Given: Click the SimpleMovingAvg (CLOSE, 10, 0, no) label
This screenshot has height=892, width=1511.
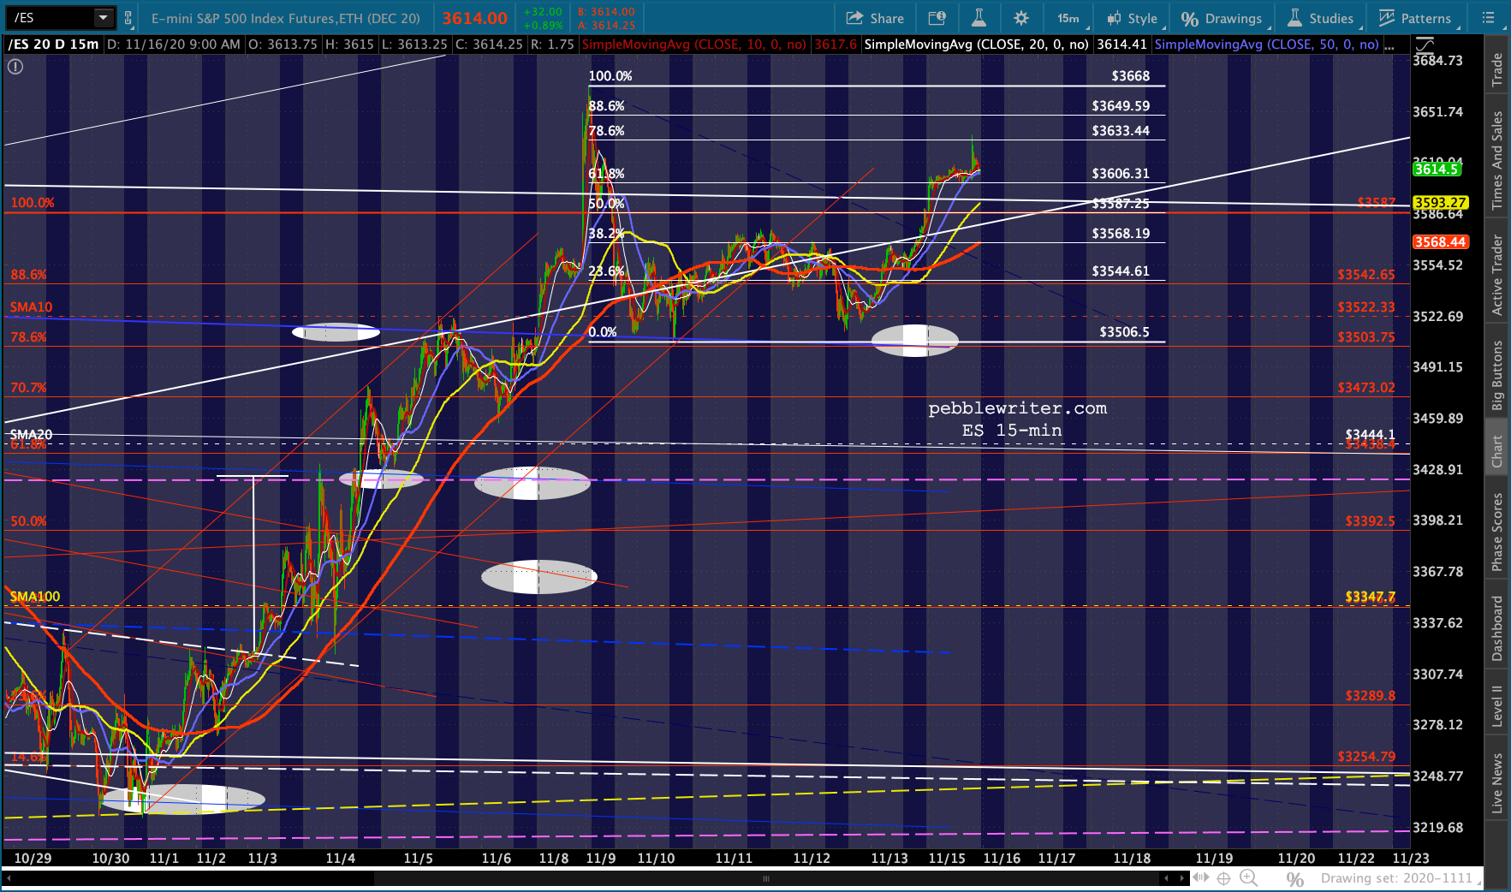Looking at the screenshot, I should [694, 44].
